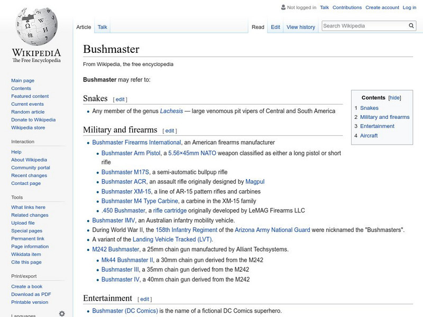Click Log in

click(409, 7)
